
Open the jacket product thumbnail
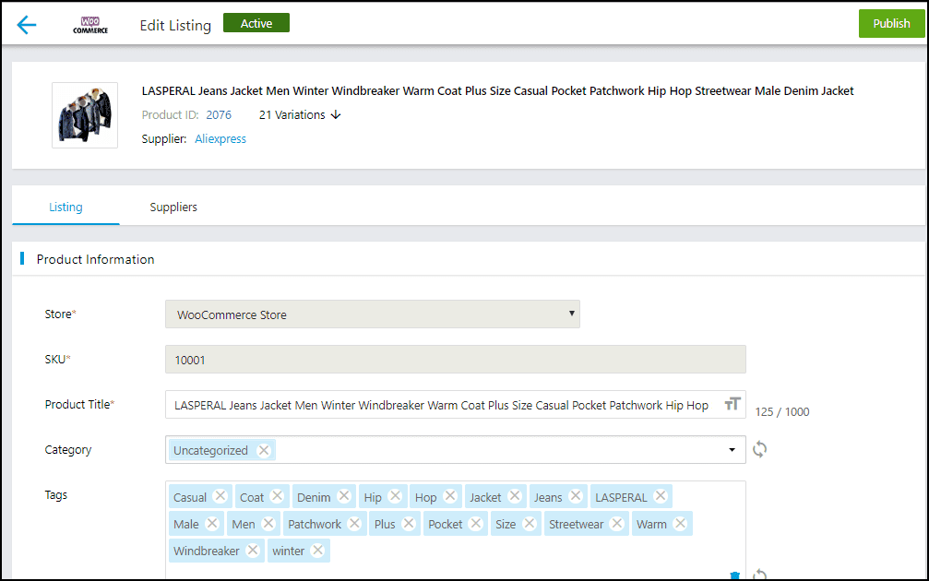(x=85, y=115)
